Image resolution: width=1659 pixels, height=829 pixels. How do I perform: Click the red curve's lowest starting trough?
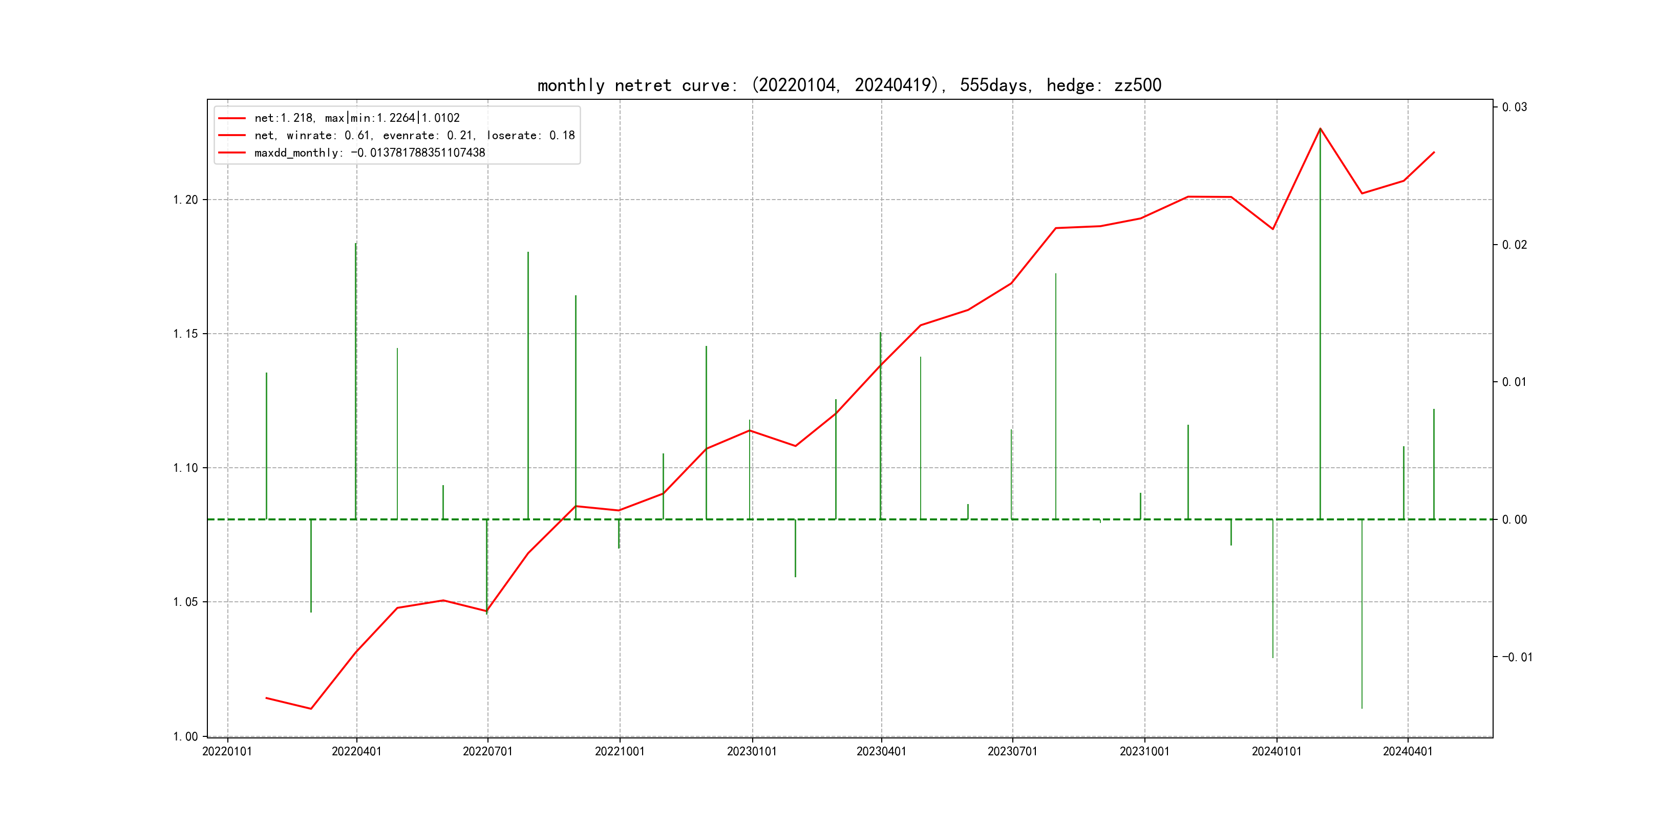(x=311, y=709)
